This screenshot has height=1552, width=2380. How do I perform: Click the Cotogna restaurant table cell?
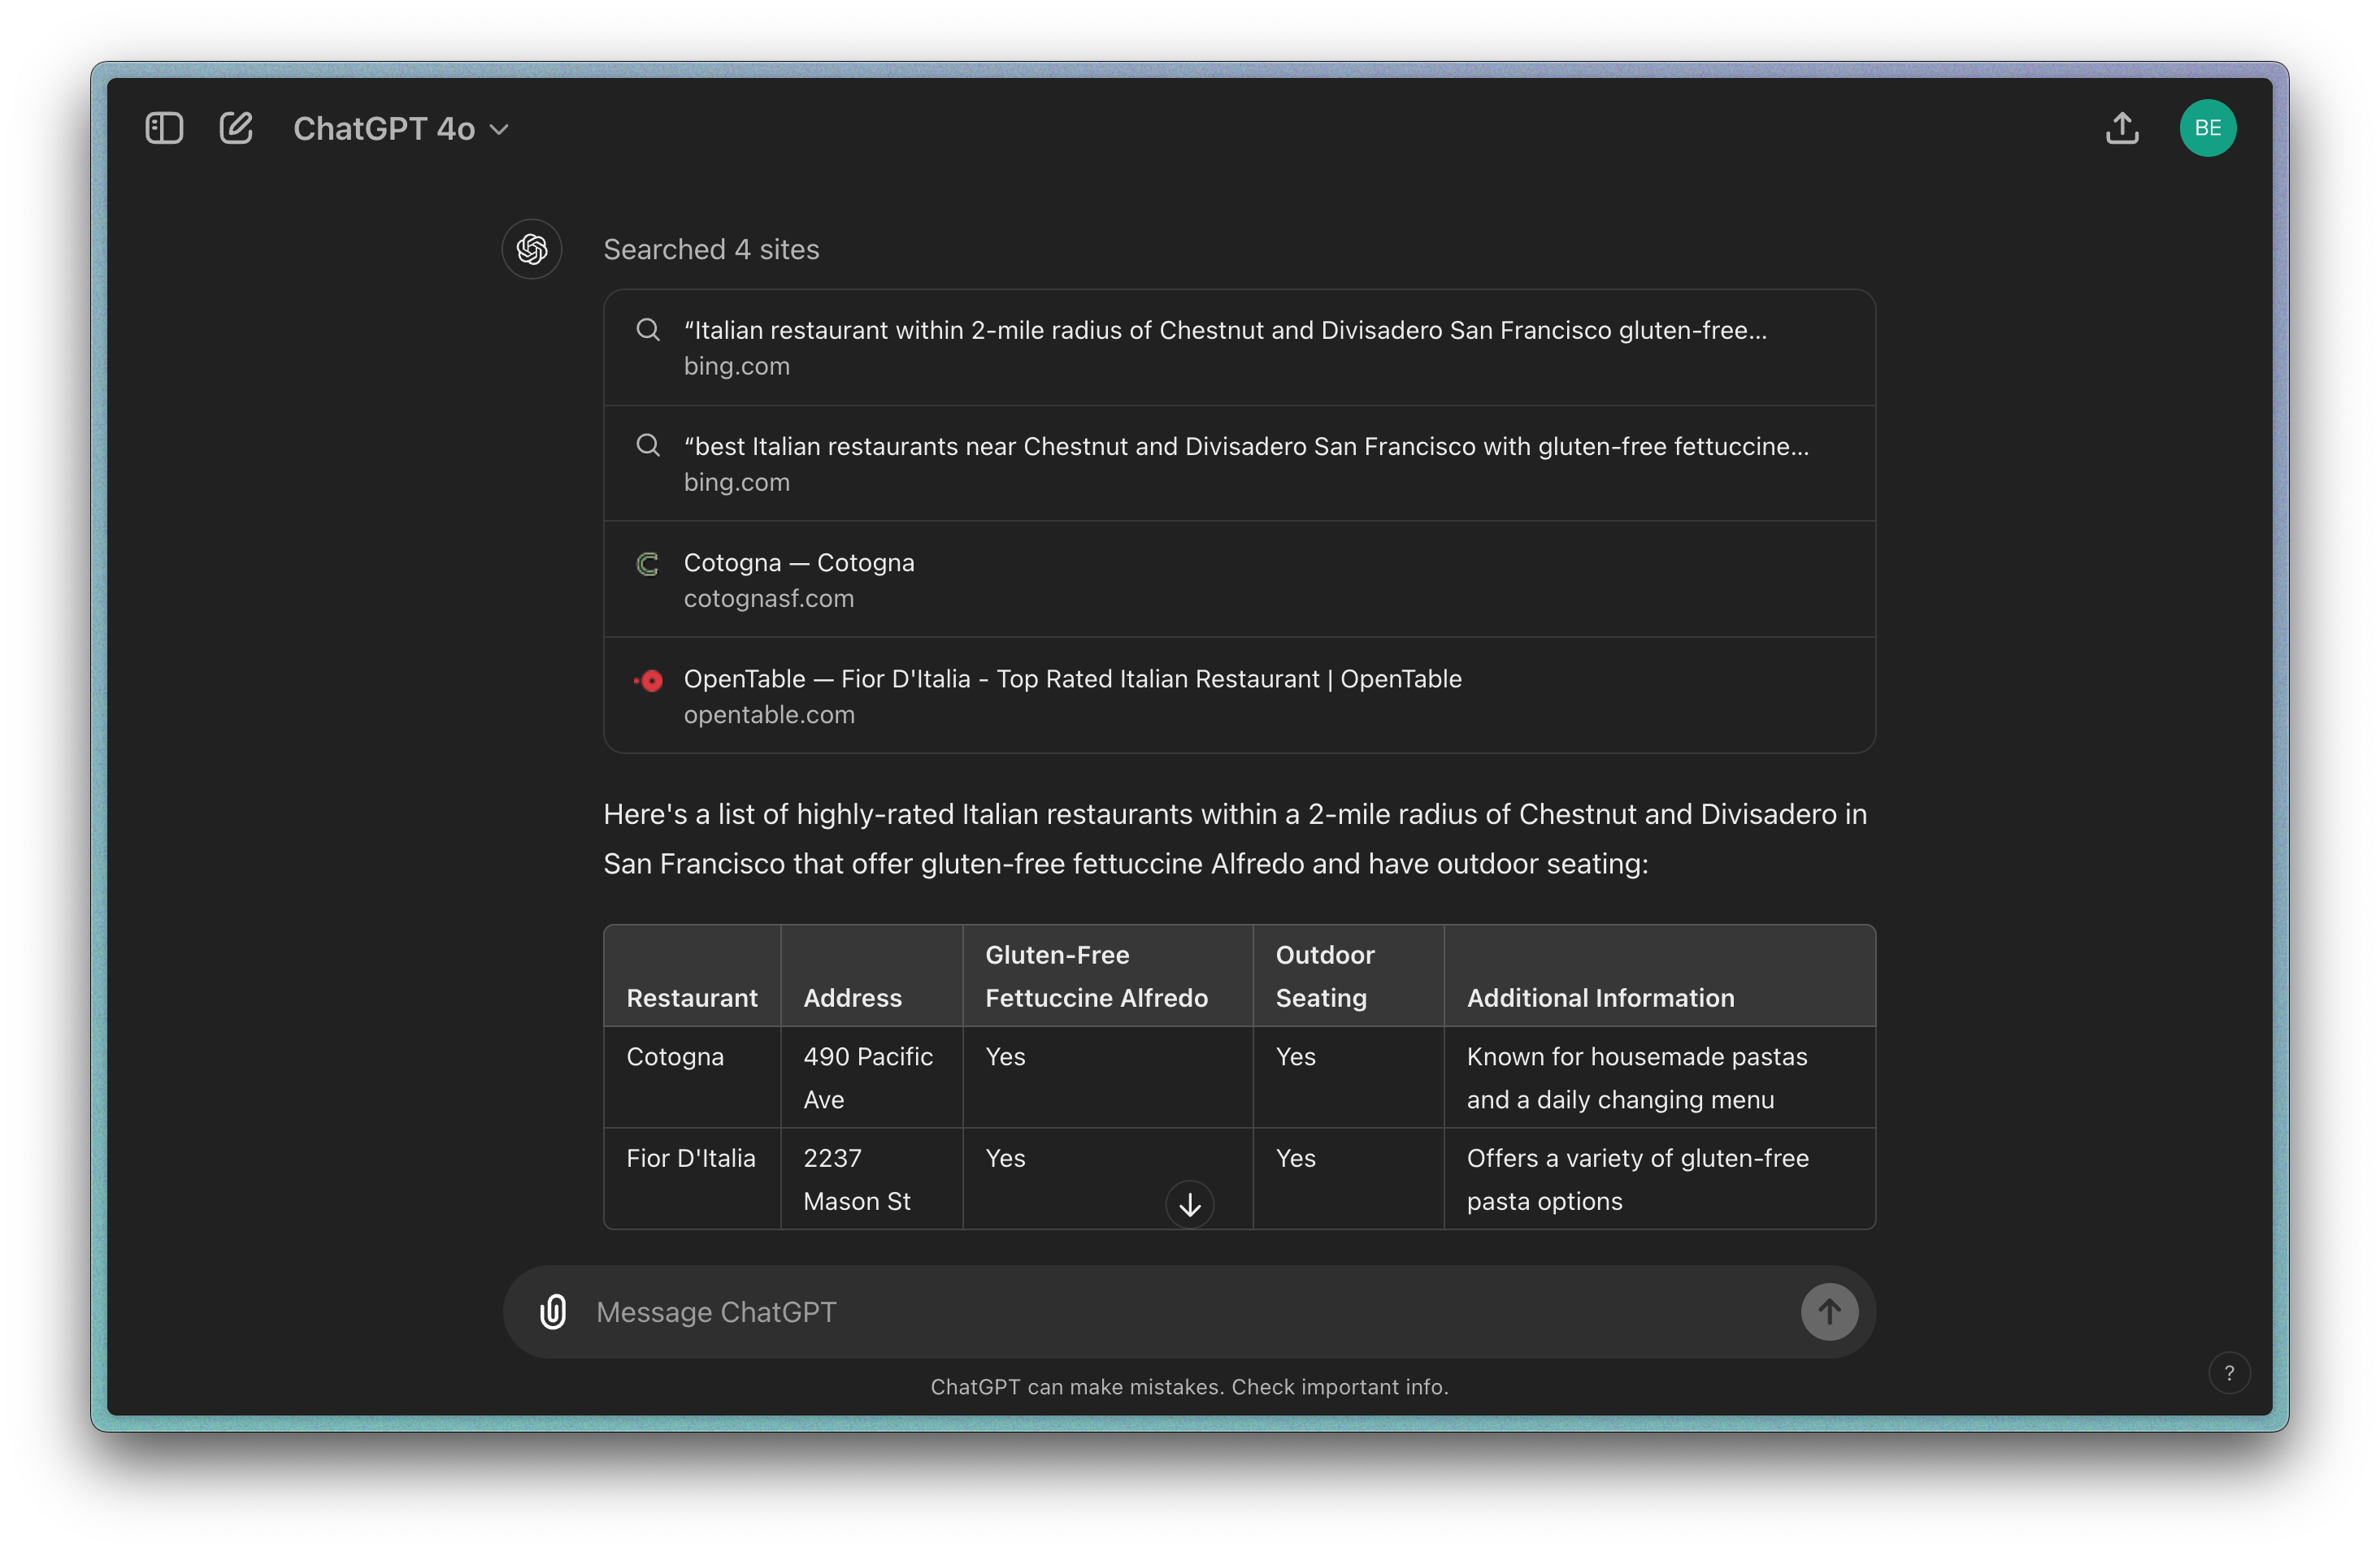(x=675, y=1056)
